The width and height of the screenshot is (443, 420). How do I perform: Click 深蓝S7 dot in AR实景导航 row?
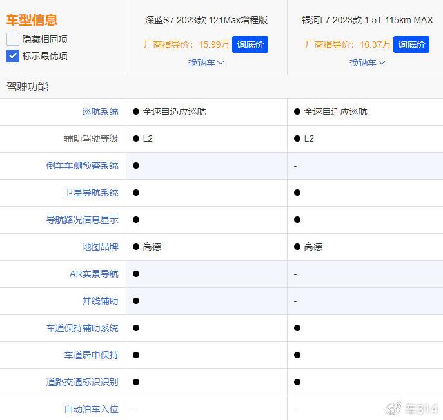[136, 274]
